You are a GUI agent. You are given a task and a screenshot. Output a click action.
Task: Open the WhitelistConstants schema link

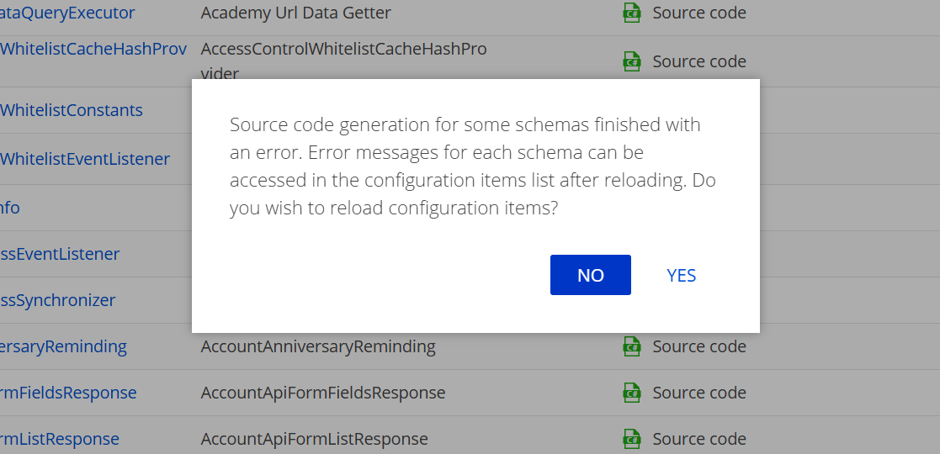72,110
